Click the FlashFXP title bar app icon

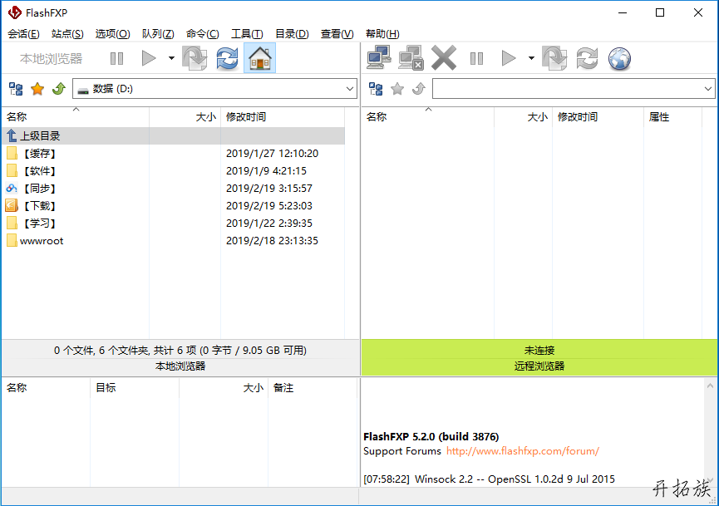(x=15, y=12)
